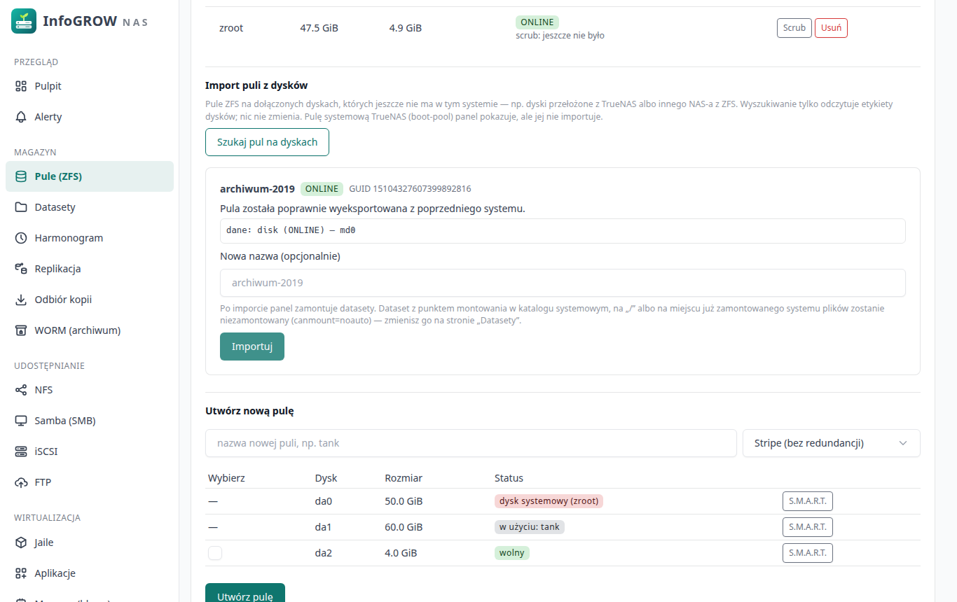Image resolution: width=957 pixels, height=602 pixels.
Task: Click the Datasety folder icon
Action: [21, 207]
